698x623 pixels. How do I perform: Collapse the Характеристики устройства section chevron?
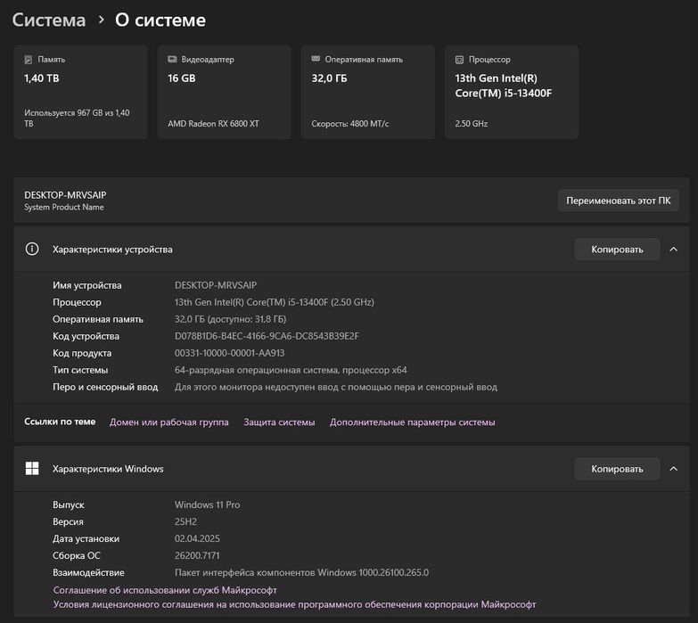(x=673, y=250)
